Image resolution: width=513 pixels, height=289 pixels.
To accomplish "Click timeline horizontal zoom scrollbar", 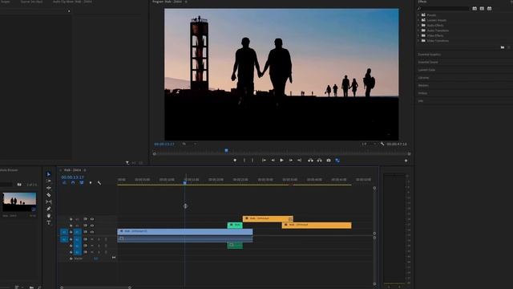I will tap(95, 287).
